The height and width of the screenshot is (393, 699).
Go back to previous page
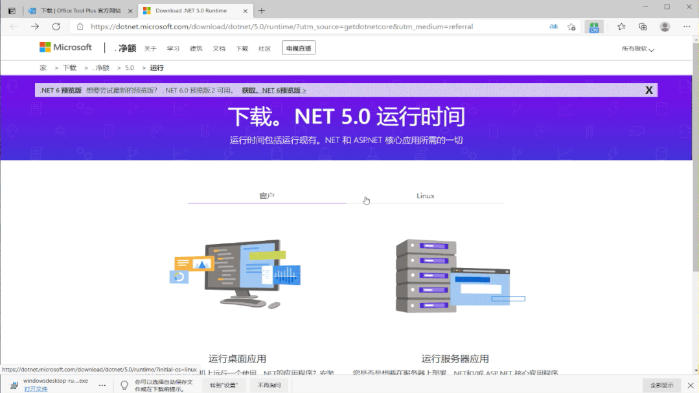coord(14,27)
